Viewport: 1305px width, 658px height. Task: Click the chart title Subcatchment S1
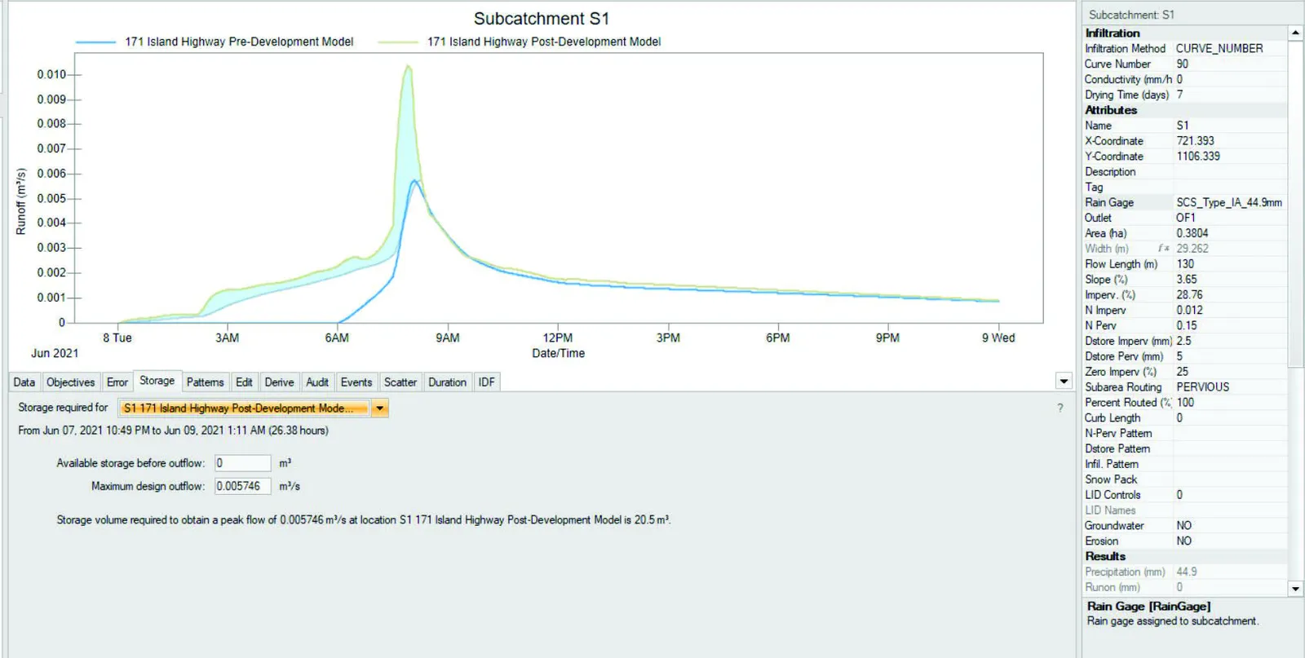tap(542, 18)
